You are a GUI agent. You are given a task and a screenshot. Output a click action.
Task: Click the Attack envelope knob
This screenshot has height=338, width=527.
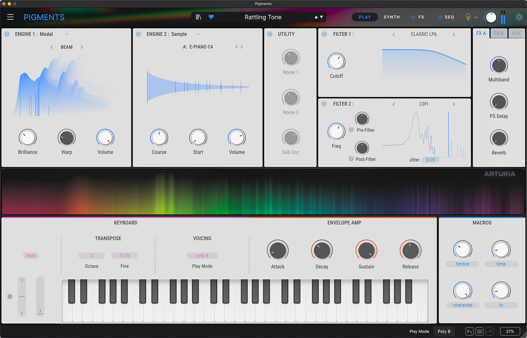(278, 251)
